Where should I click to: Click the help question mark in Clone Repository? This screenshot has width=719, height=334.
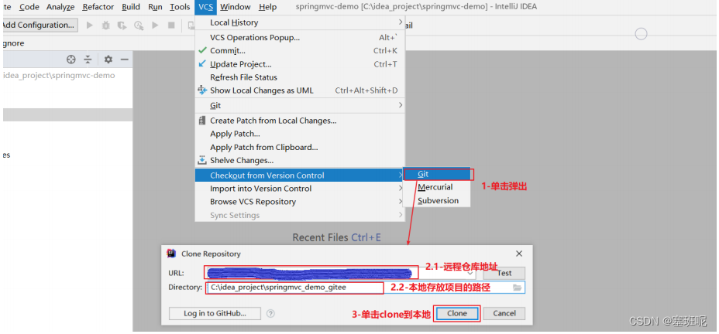coord(270,313)
